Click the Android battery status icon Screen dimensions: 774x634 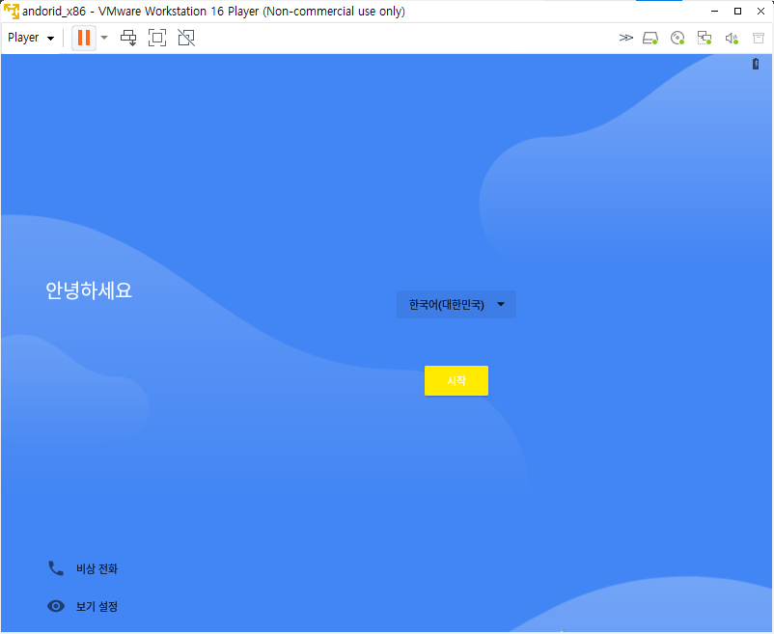click(756, 64)
